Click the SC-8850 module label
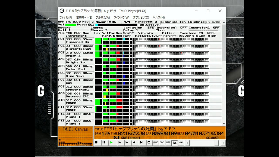The height and width of the screenshot is (157, 279). point(212,138)
